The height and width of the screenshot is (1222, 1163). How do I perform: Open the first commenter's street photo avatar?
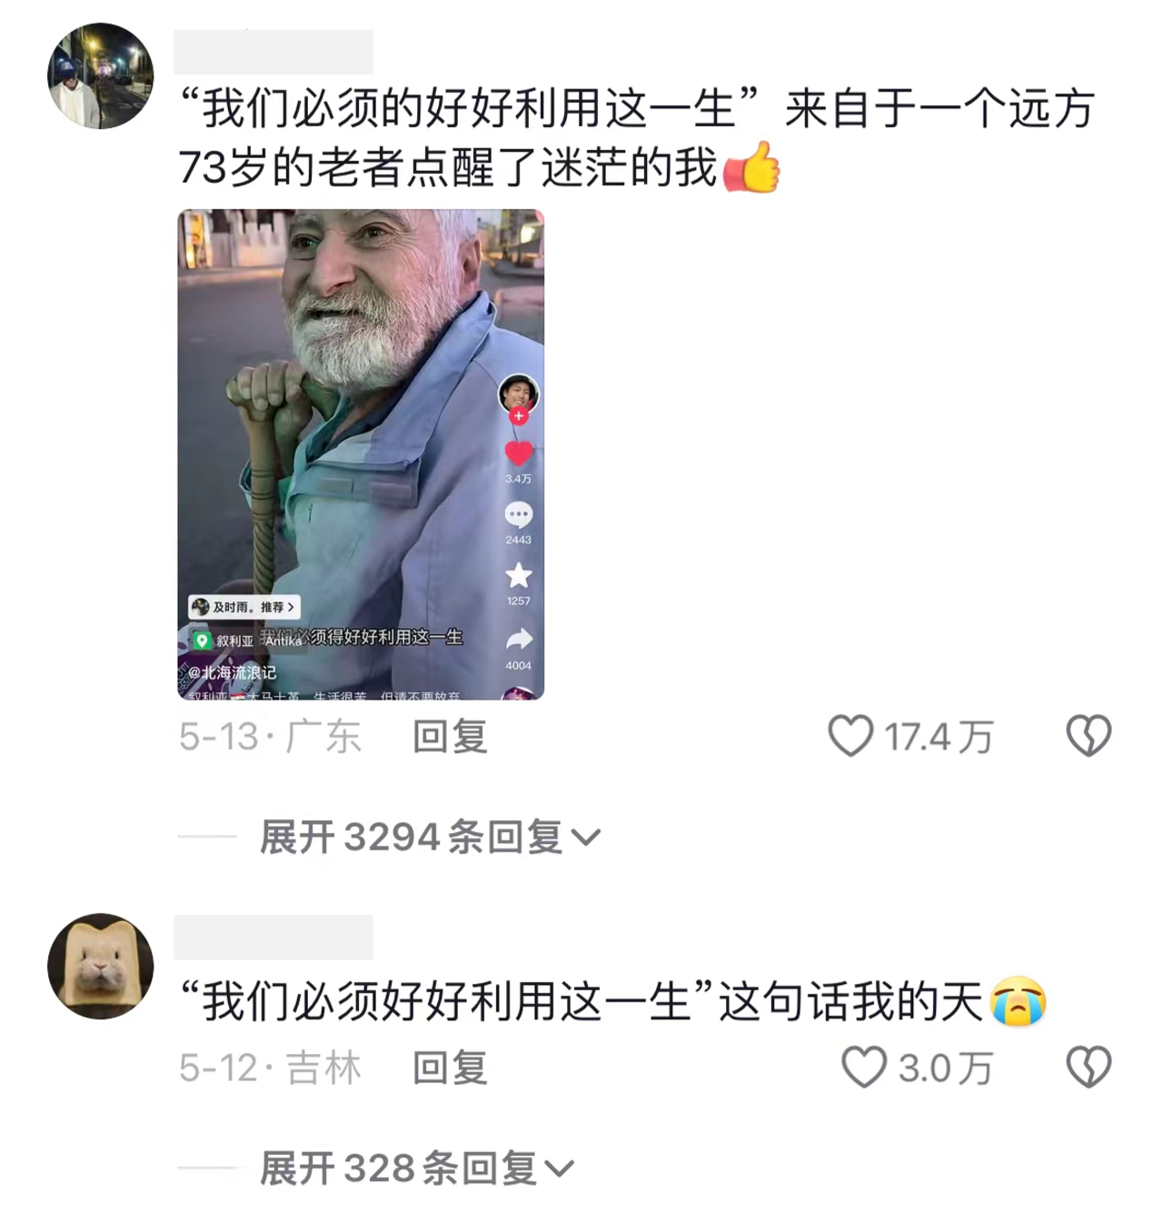point(100,75)
